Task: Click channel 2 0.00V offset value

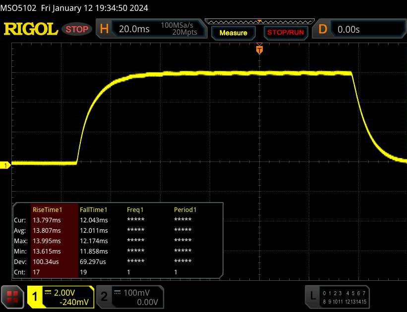Action: pos(147,302)
